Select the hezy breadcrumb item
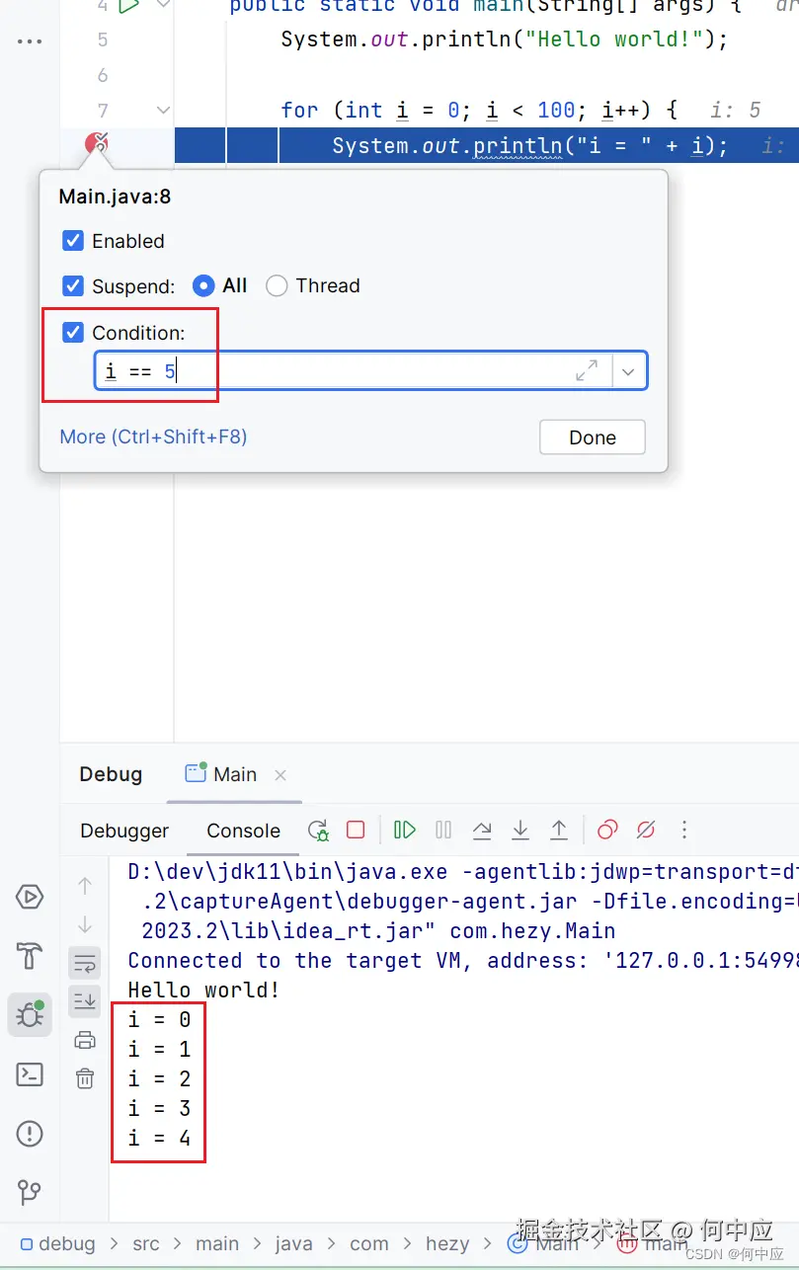This screenshot has width=799, height=1270. tap(447, 1243)
